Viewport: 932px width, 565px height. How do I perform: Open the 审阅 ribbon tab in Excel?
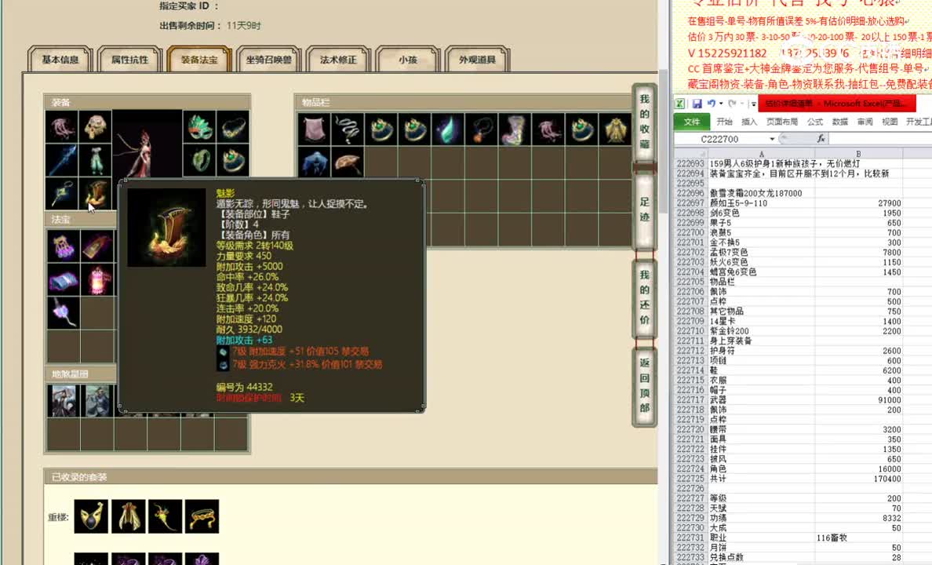point(865,122)
